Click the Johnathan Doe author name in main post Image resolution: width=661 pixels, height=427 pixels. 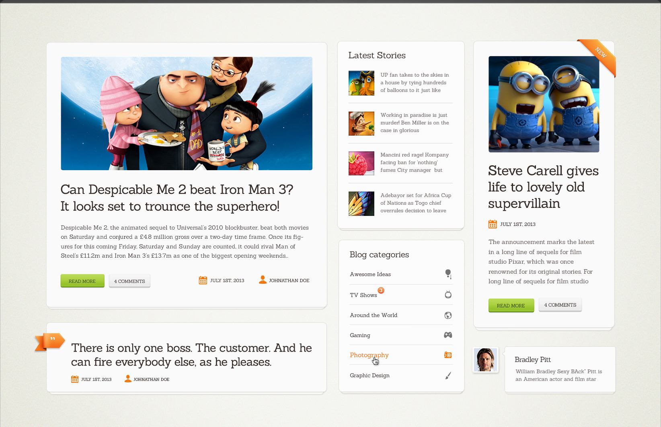point(289,281)
